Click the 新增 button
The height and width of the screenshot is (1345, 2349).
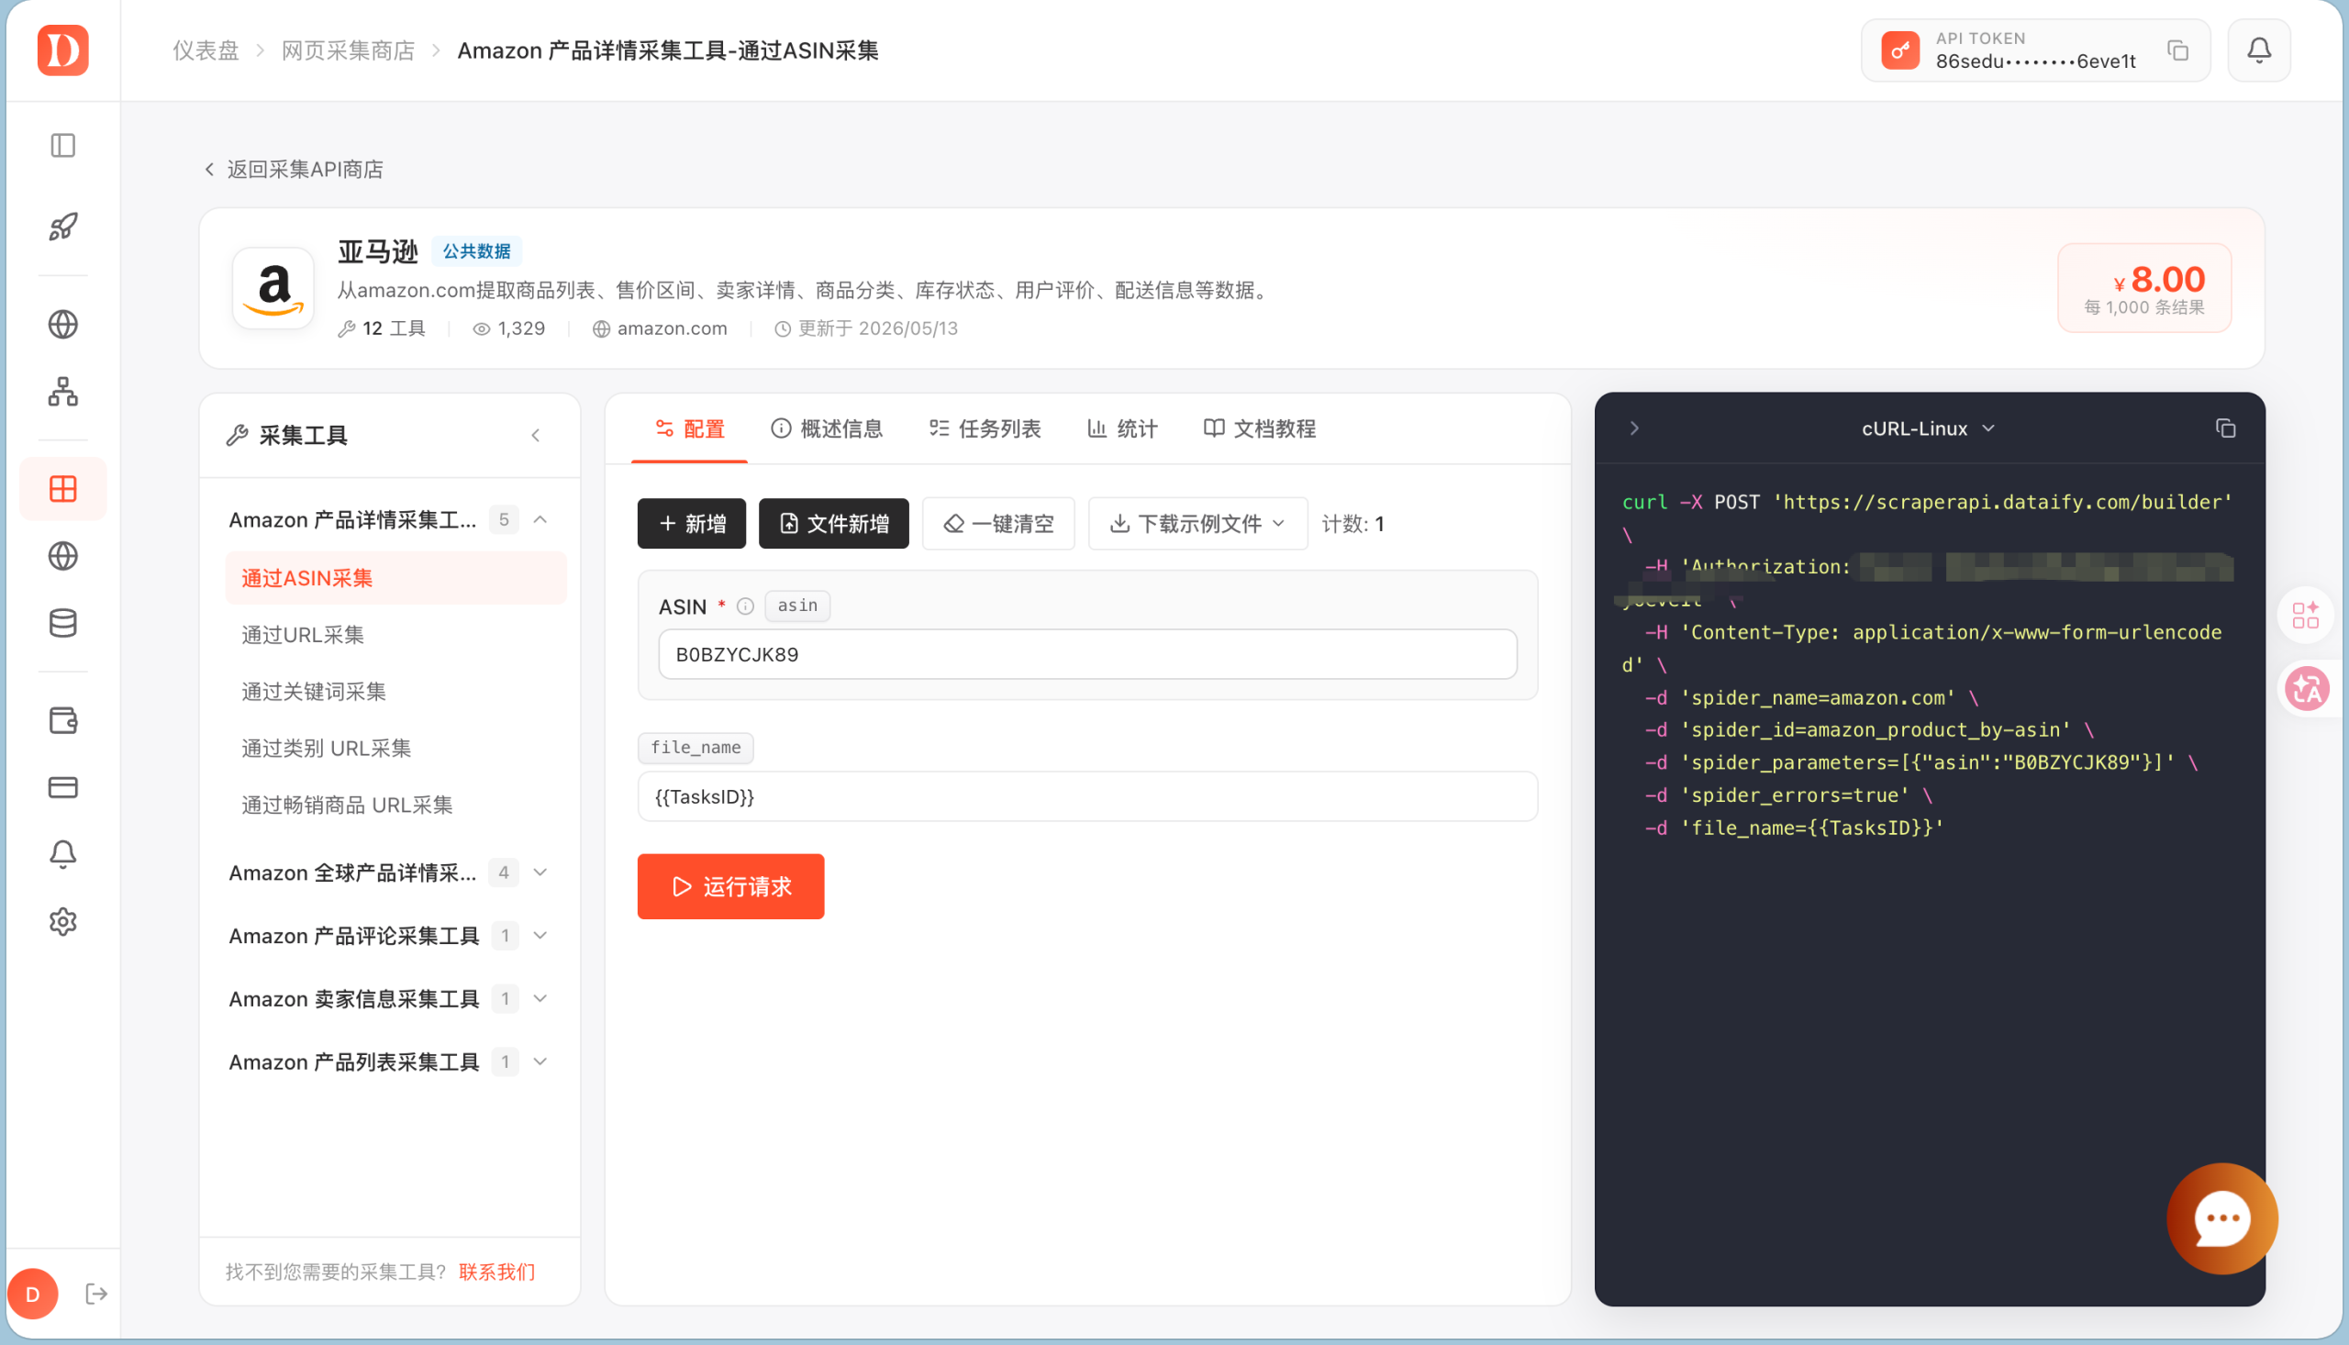[692, 524]
